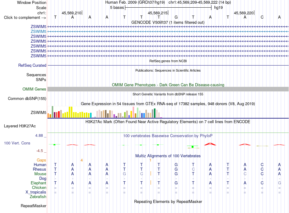Viewport: 289px width, 213px height.
Task: Click the orange gap count '4'
Action: (x=82, y=160)
